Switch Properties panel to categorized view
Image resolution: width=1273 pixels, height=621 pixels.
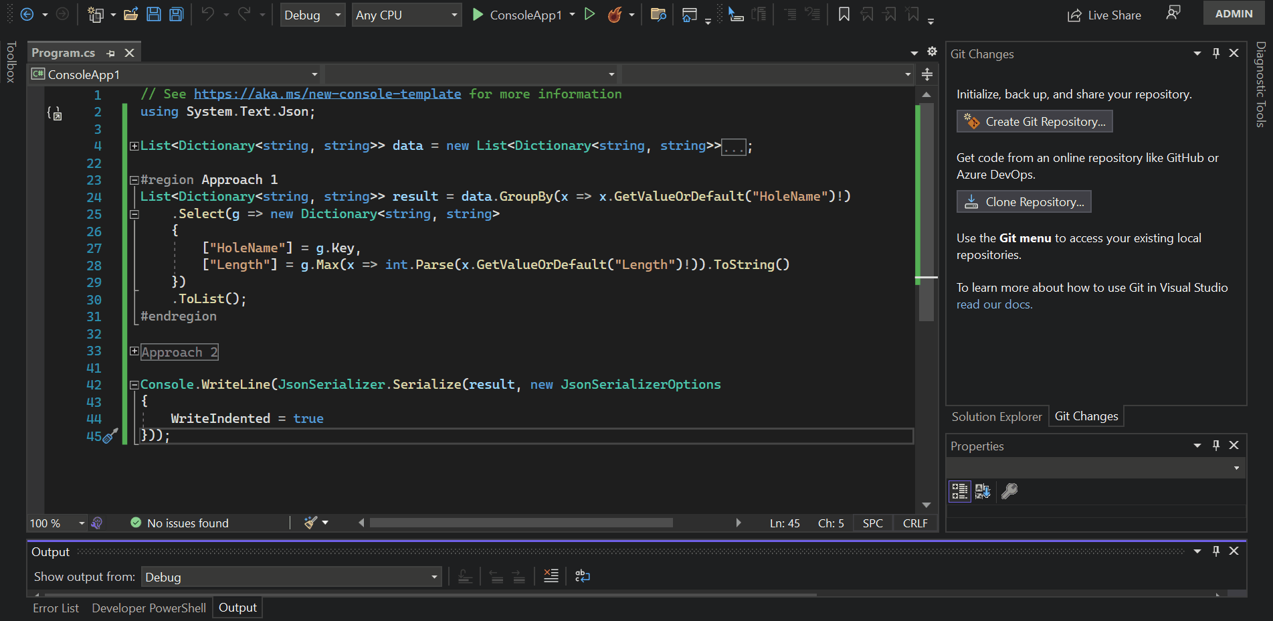[x=959, y=491]
